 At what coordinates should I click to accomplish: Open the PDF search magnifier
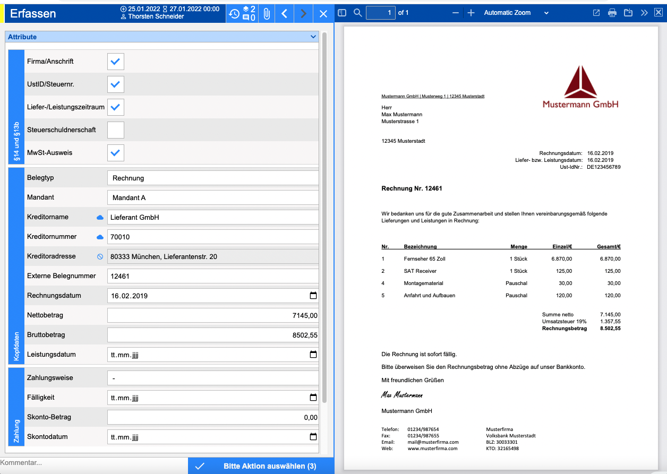pyautogui.click(x=358, y=13)
